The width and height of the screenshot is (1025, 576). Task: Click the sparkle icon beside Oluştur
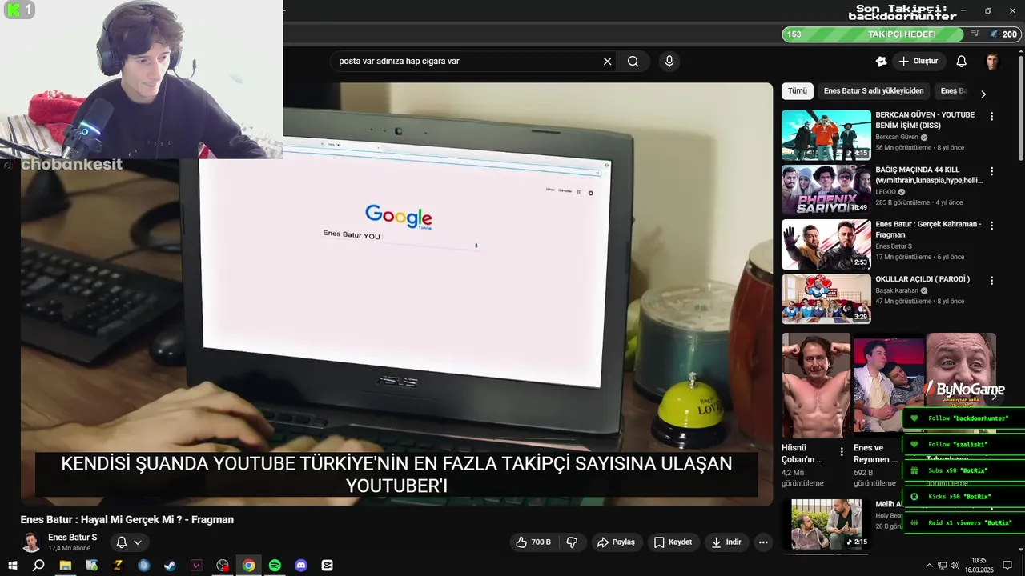tap(881, 62)
